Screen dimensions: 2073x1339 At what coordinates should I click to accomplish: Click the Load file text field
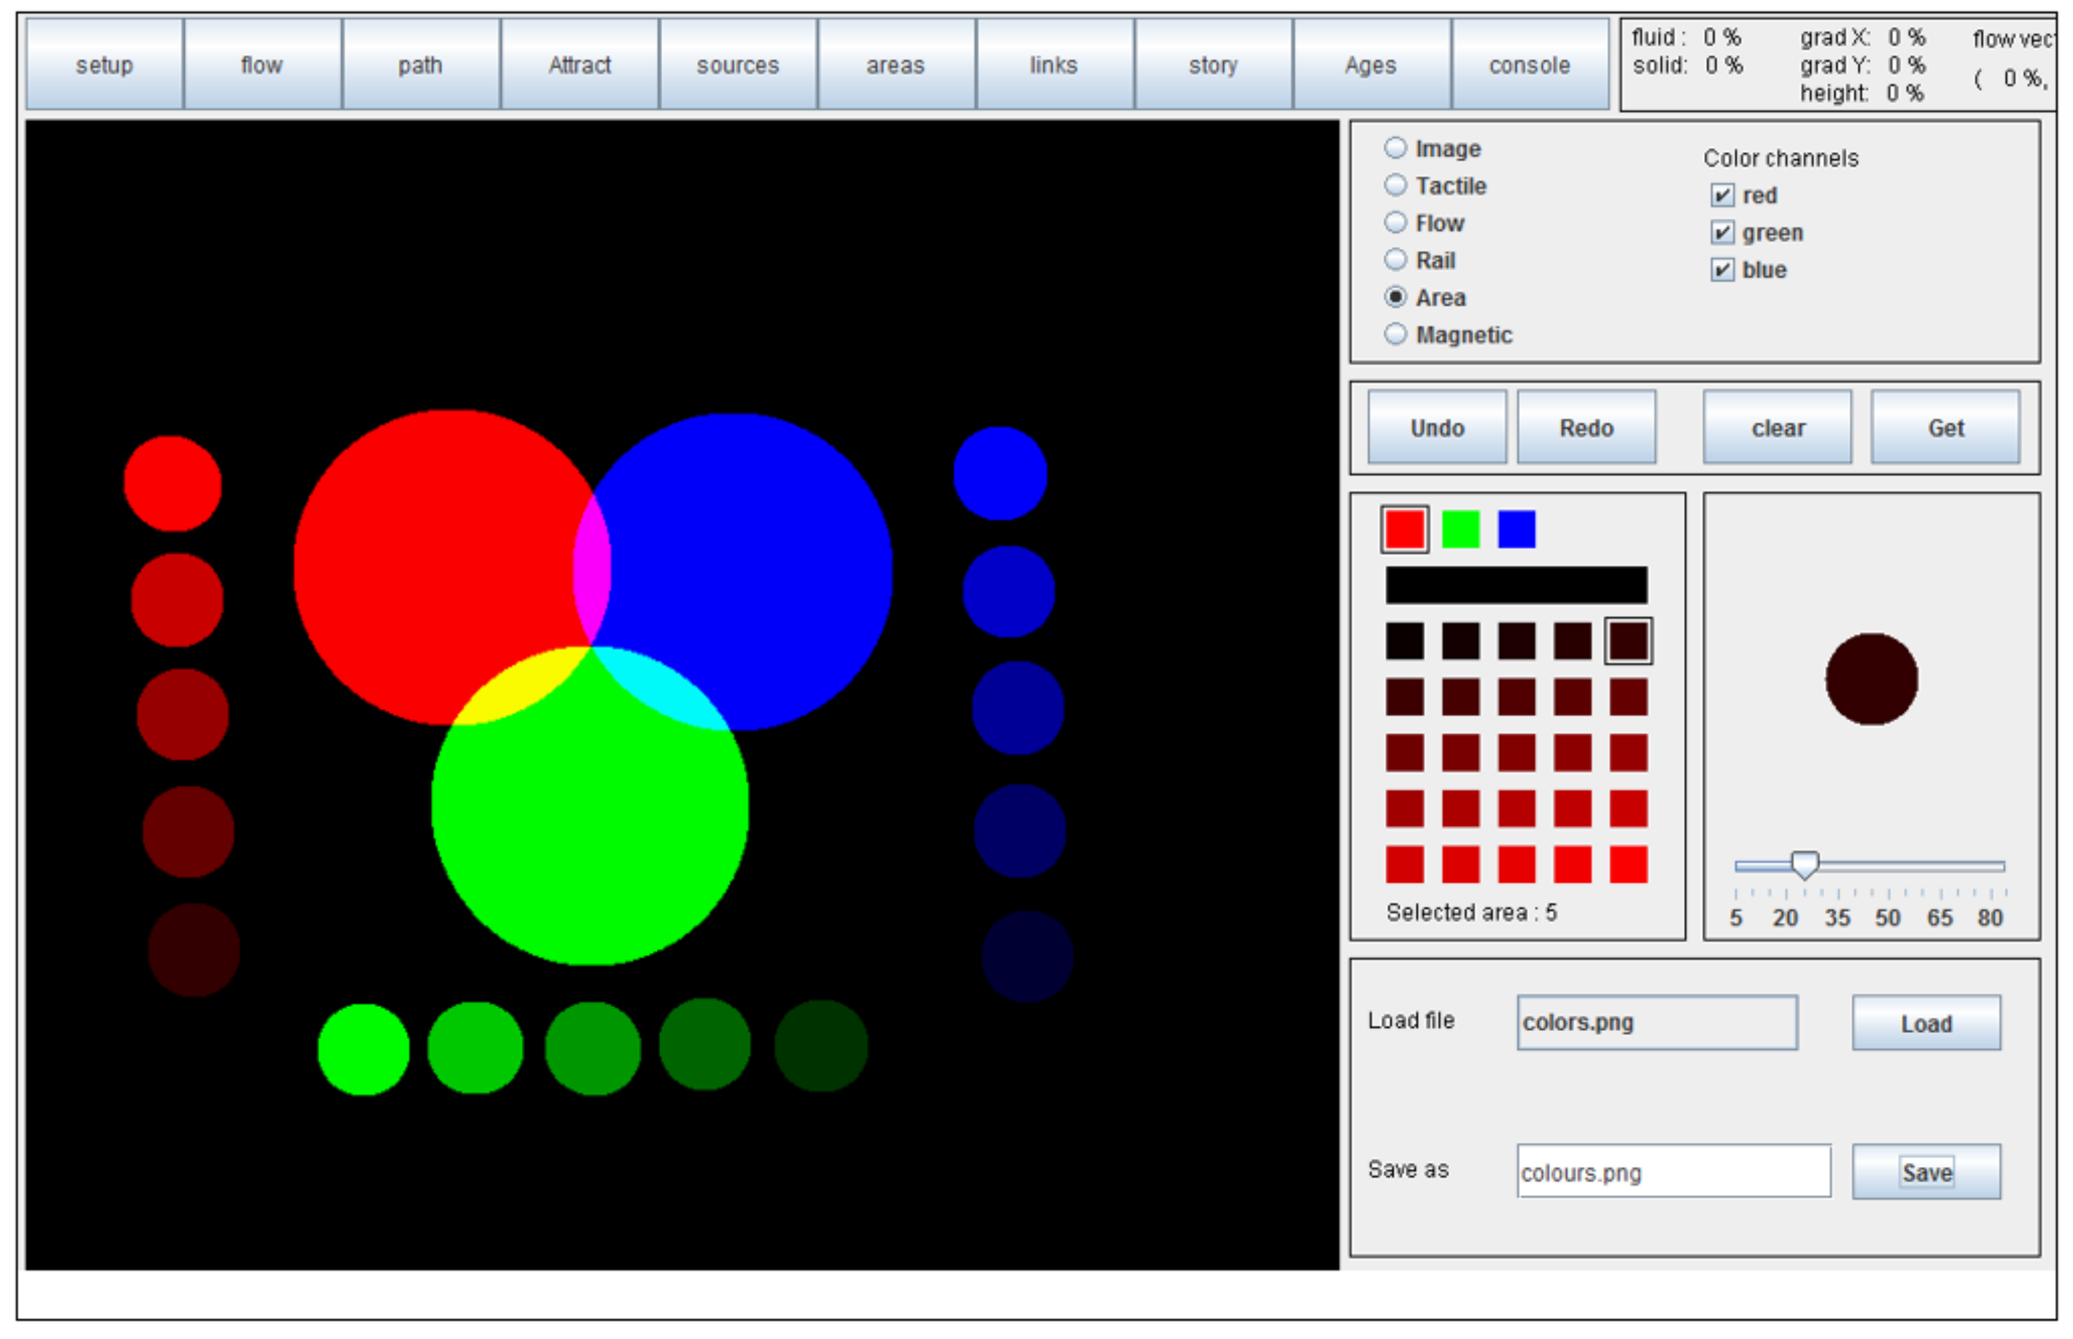pos(1656,1022)
